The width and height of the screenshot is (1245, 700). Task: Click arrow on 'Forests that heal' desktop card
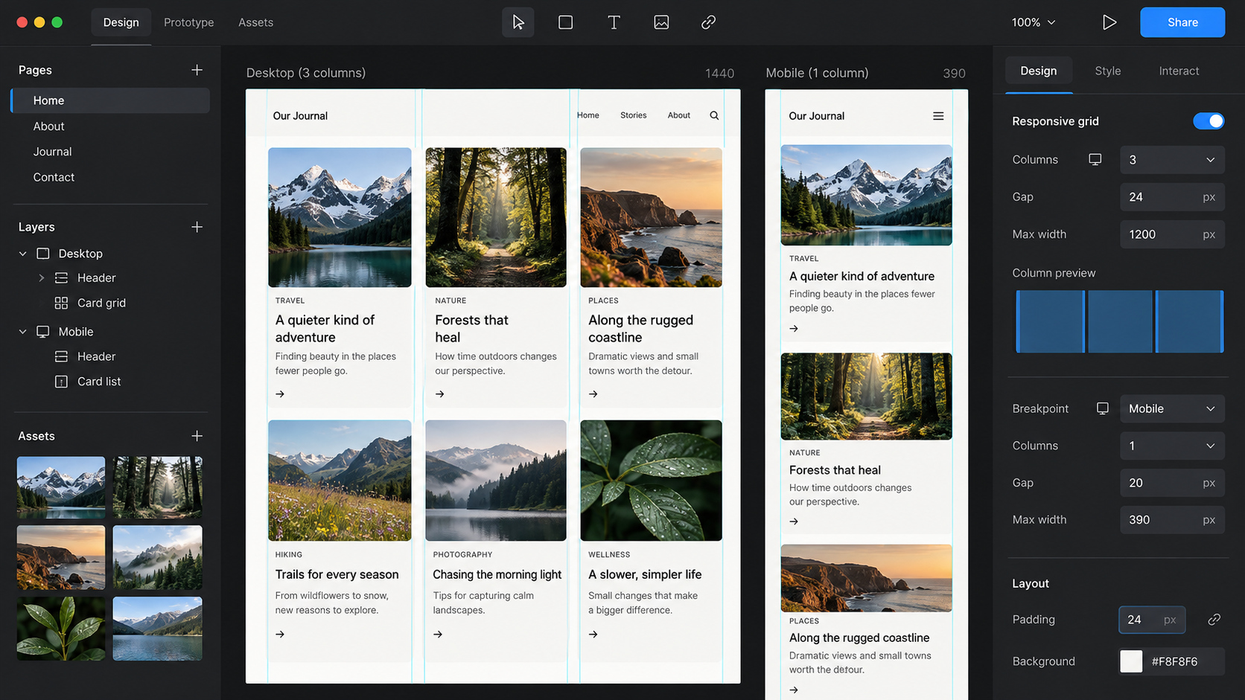point(440,394)
